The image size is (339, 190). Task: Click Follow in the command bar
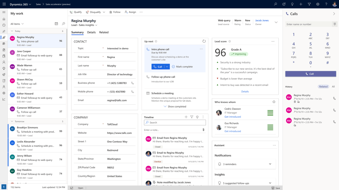(x=115, y=12)
